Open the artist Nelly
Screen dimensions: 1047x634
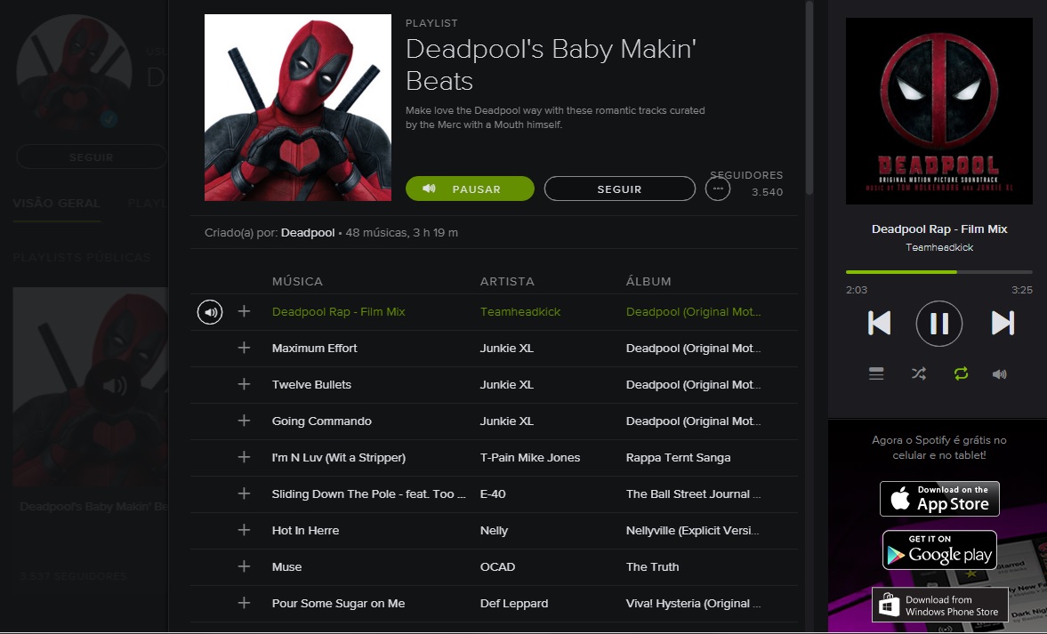(x=494, y=530)
